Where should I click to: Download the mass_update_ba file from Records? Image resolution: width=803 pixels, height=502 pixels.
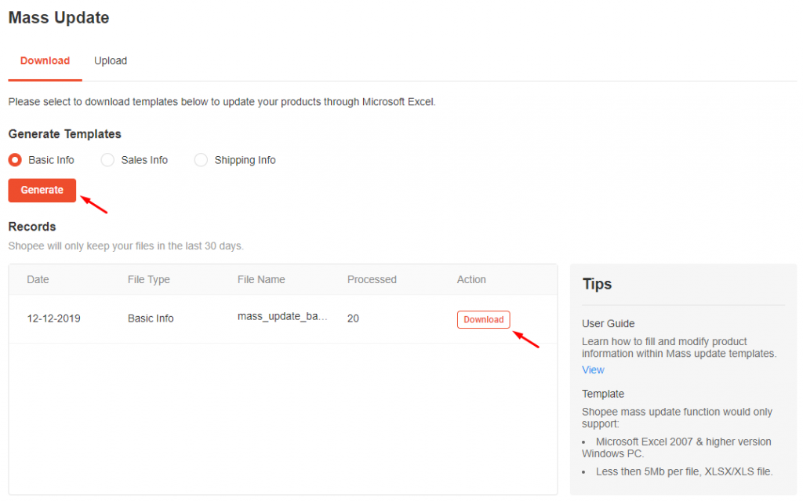[483, 319]
